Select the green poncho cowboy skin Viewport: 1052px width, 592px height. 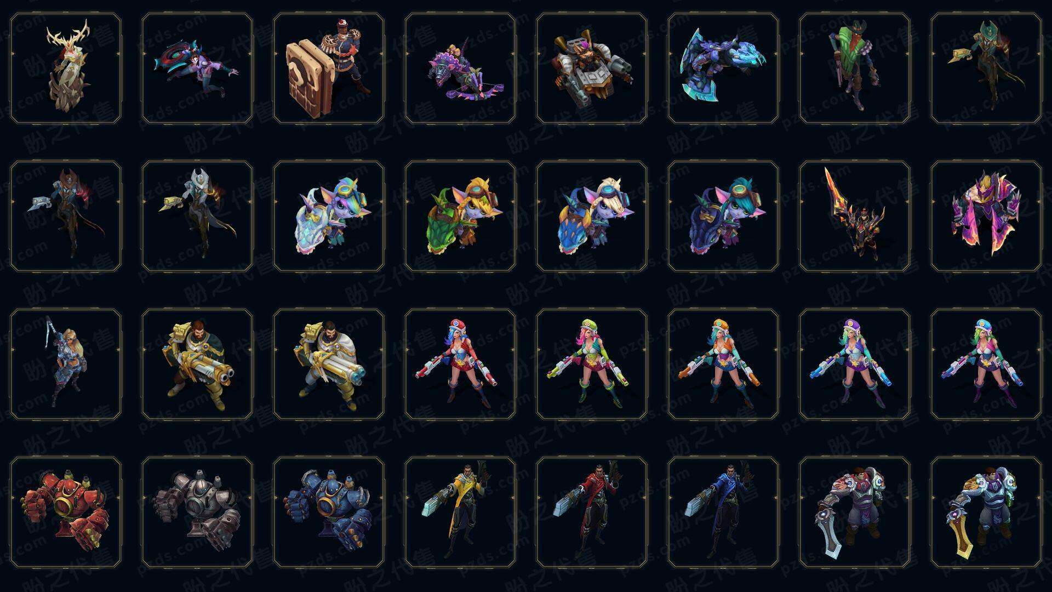point(855,69)
